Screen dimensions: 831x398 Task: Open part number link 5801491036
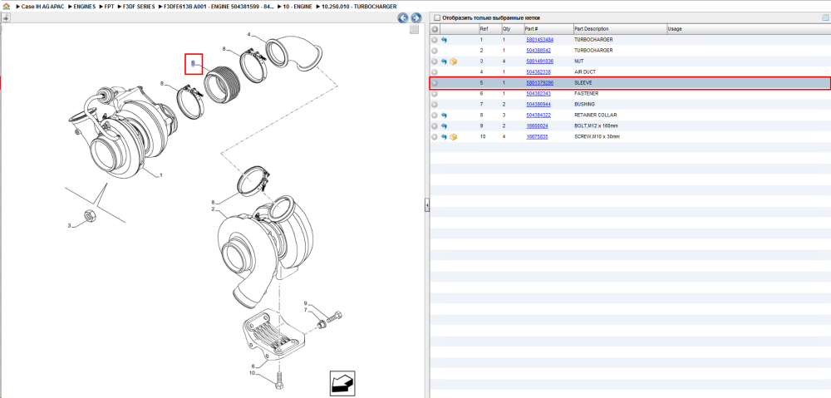(539, 61)
